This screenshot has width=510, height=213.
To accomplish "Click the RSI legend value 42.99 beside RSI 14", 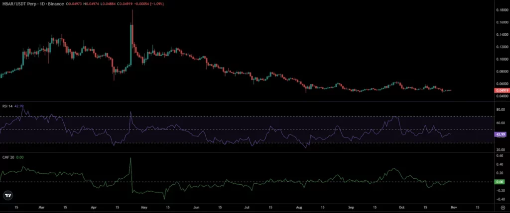I will pyautogui.click(x=19, y=106).
